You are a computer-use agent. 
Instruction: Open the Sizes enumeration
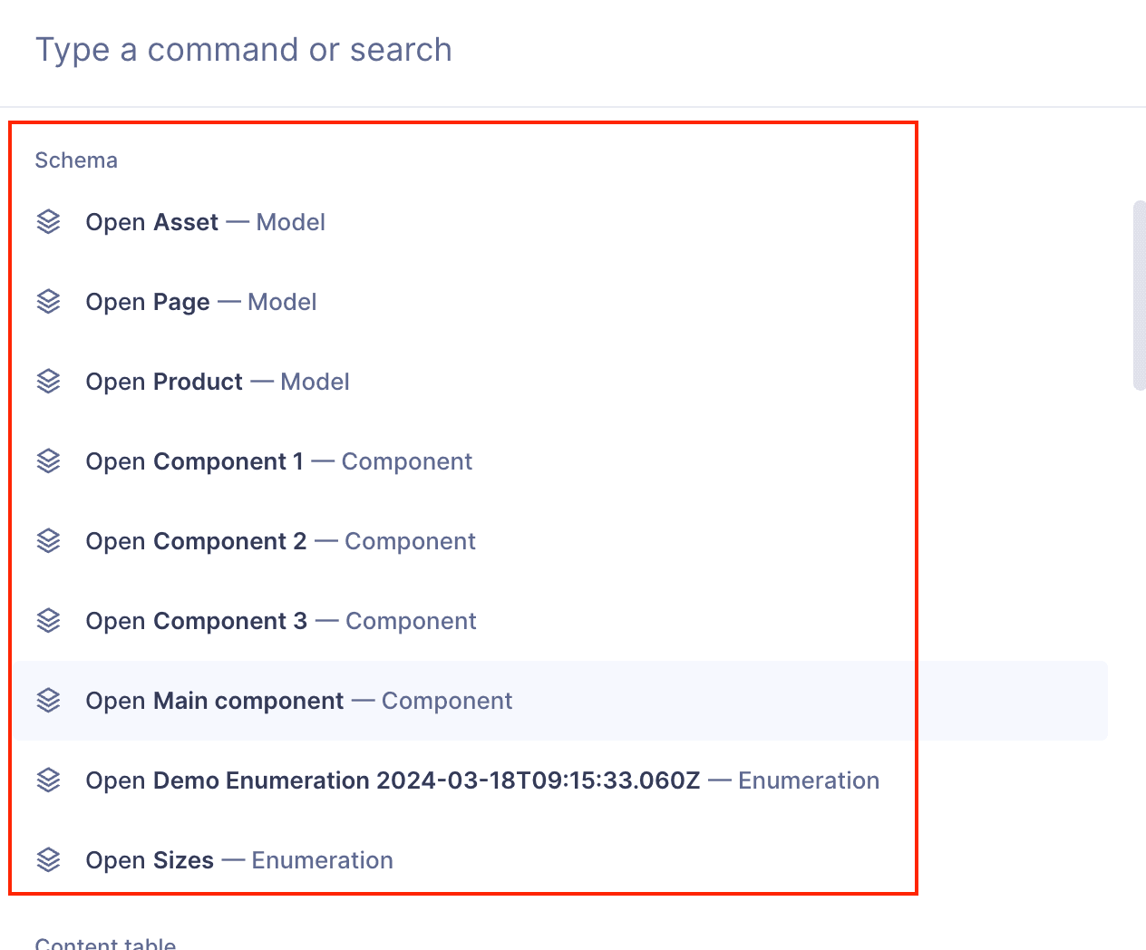(239, 859)
